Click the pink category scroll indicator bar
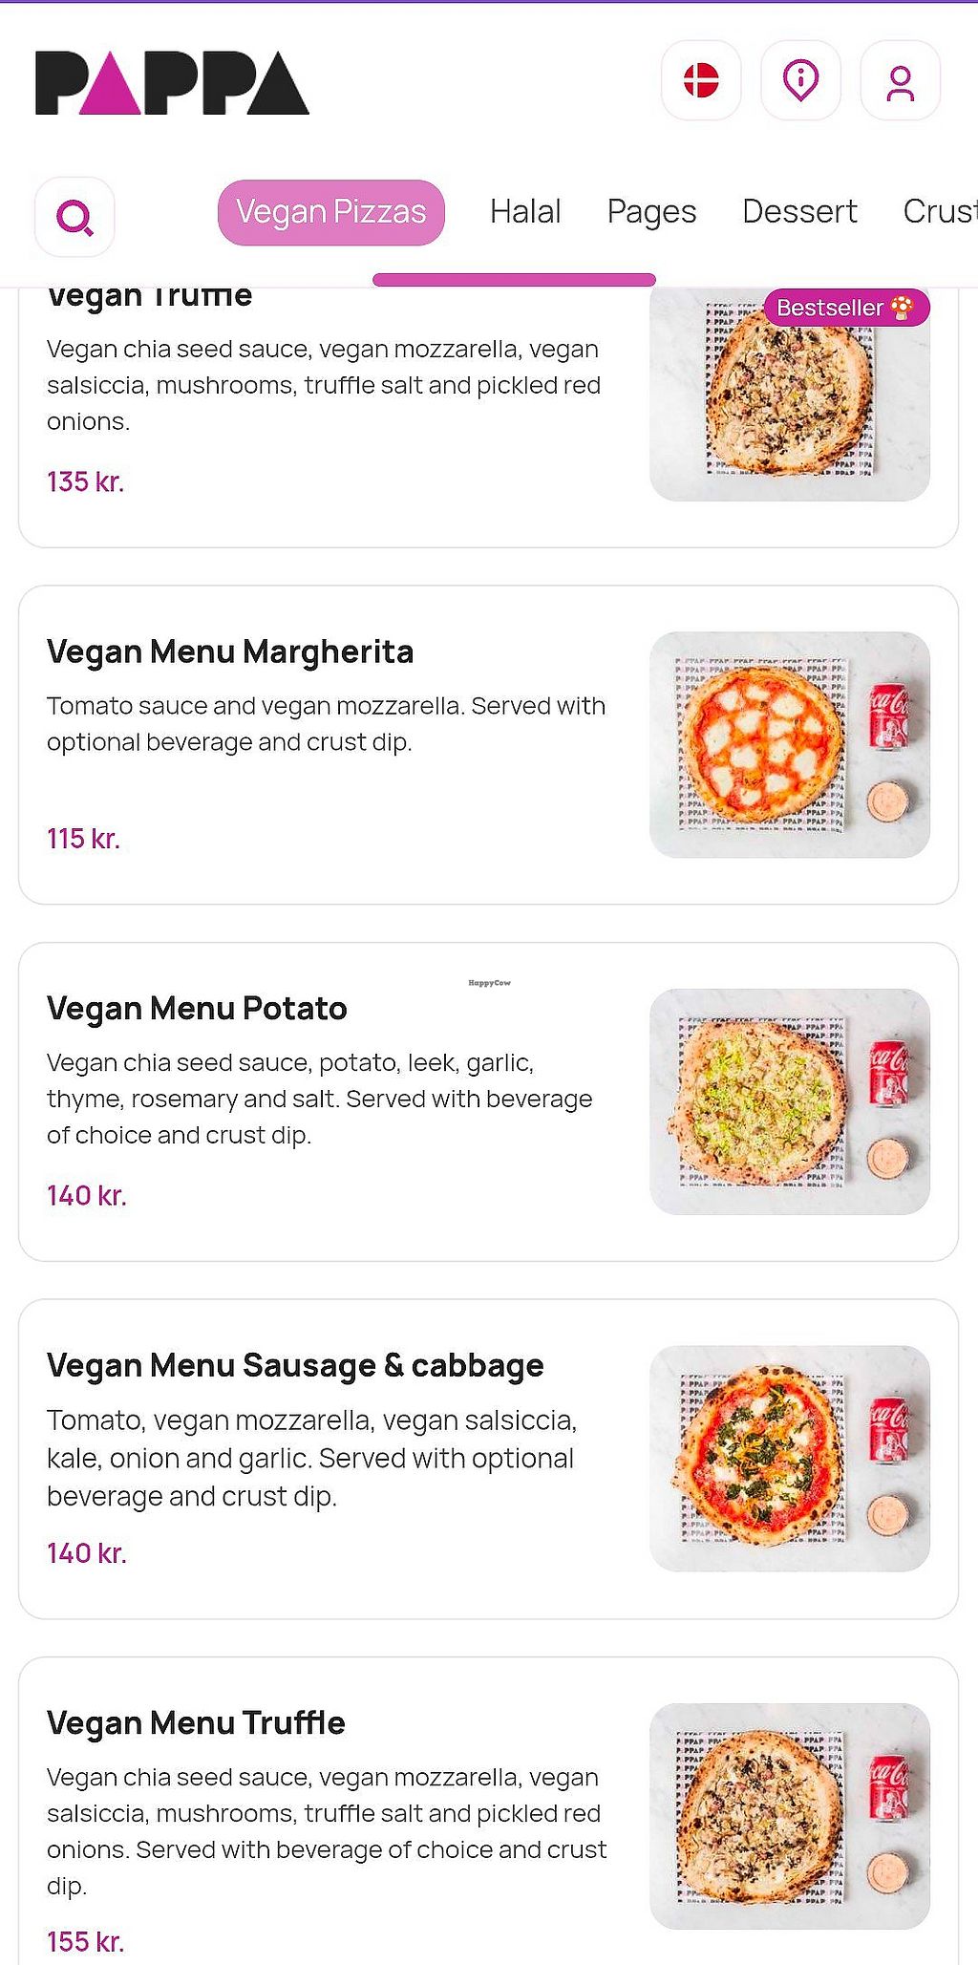Viewport: 978px width, 1965px height. tap(514, 280)
